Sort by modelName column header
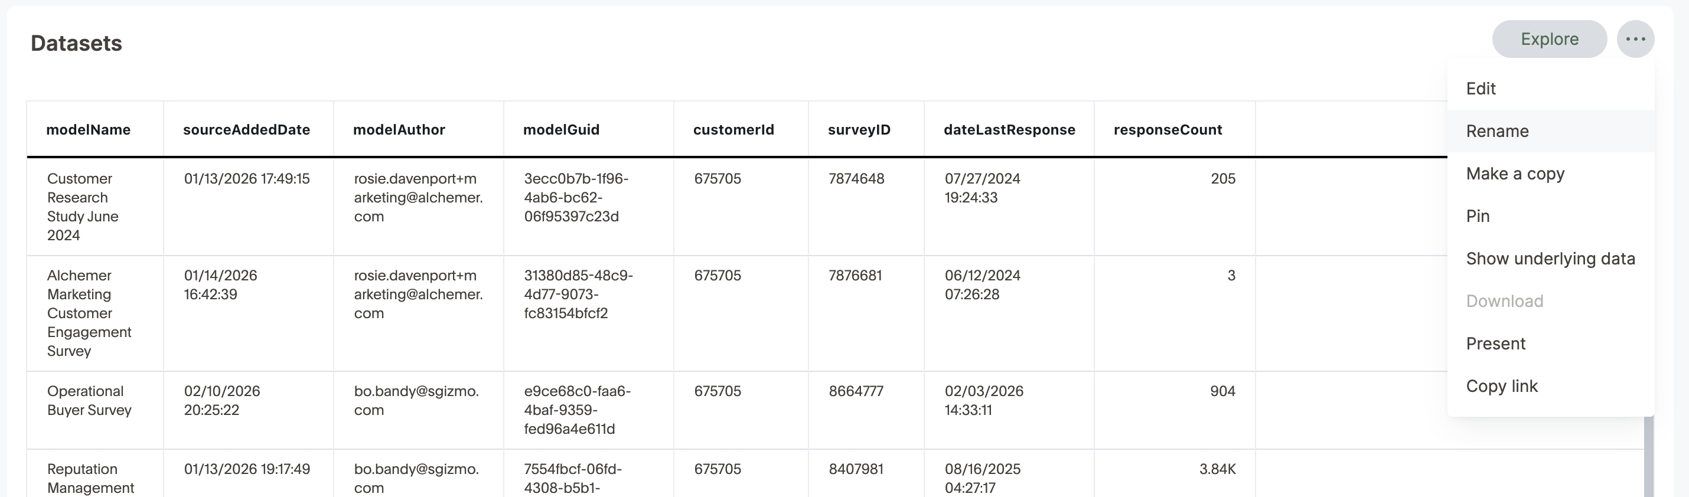This screenshot has width=1689, height=497. 89,130
